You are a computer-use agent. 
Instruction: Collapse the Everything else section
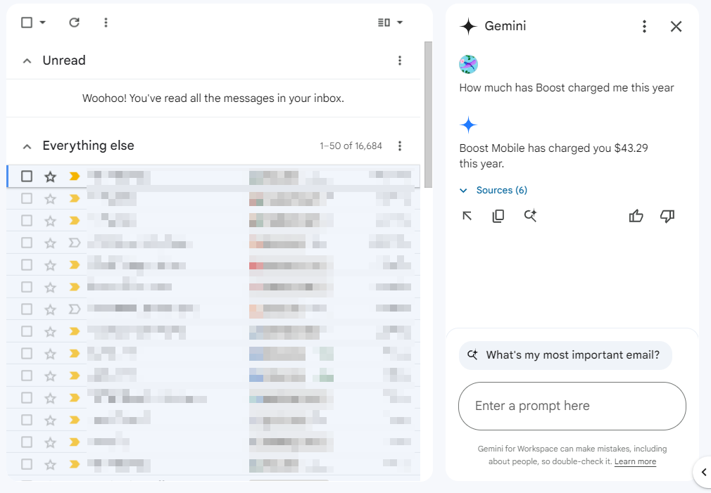pos(27,146)
